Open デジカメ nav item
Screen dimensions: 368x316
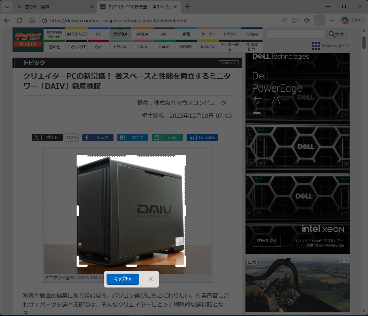(120, 34)
